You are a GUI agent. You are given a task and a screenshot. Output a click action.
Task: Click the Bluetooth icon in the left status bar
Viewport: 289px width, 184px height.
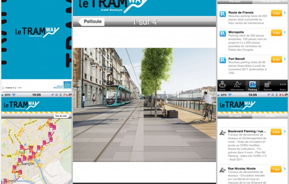pos(60,95)
